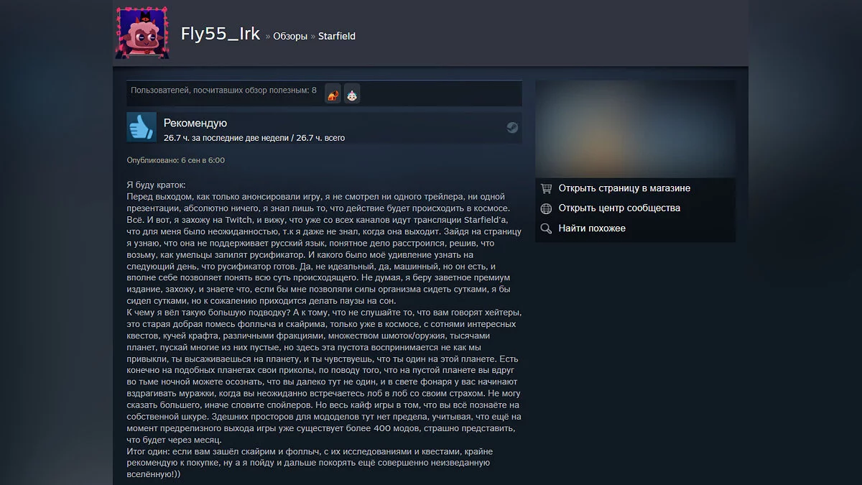This screenshot has width=862, height=485.
Task: Click the shopping cart icon
Action: coord(546,188)
